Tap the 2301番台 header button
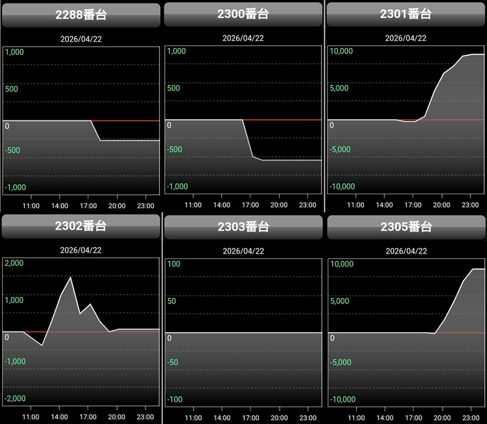The height and width of the screenshot is (424, 487). [x=406, y=14]
